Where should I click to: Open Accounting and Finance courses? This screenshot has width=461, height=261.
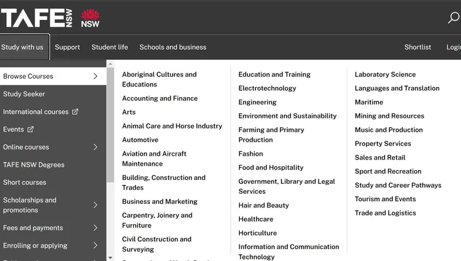click(x=159, y=98)
